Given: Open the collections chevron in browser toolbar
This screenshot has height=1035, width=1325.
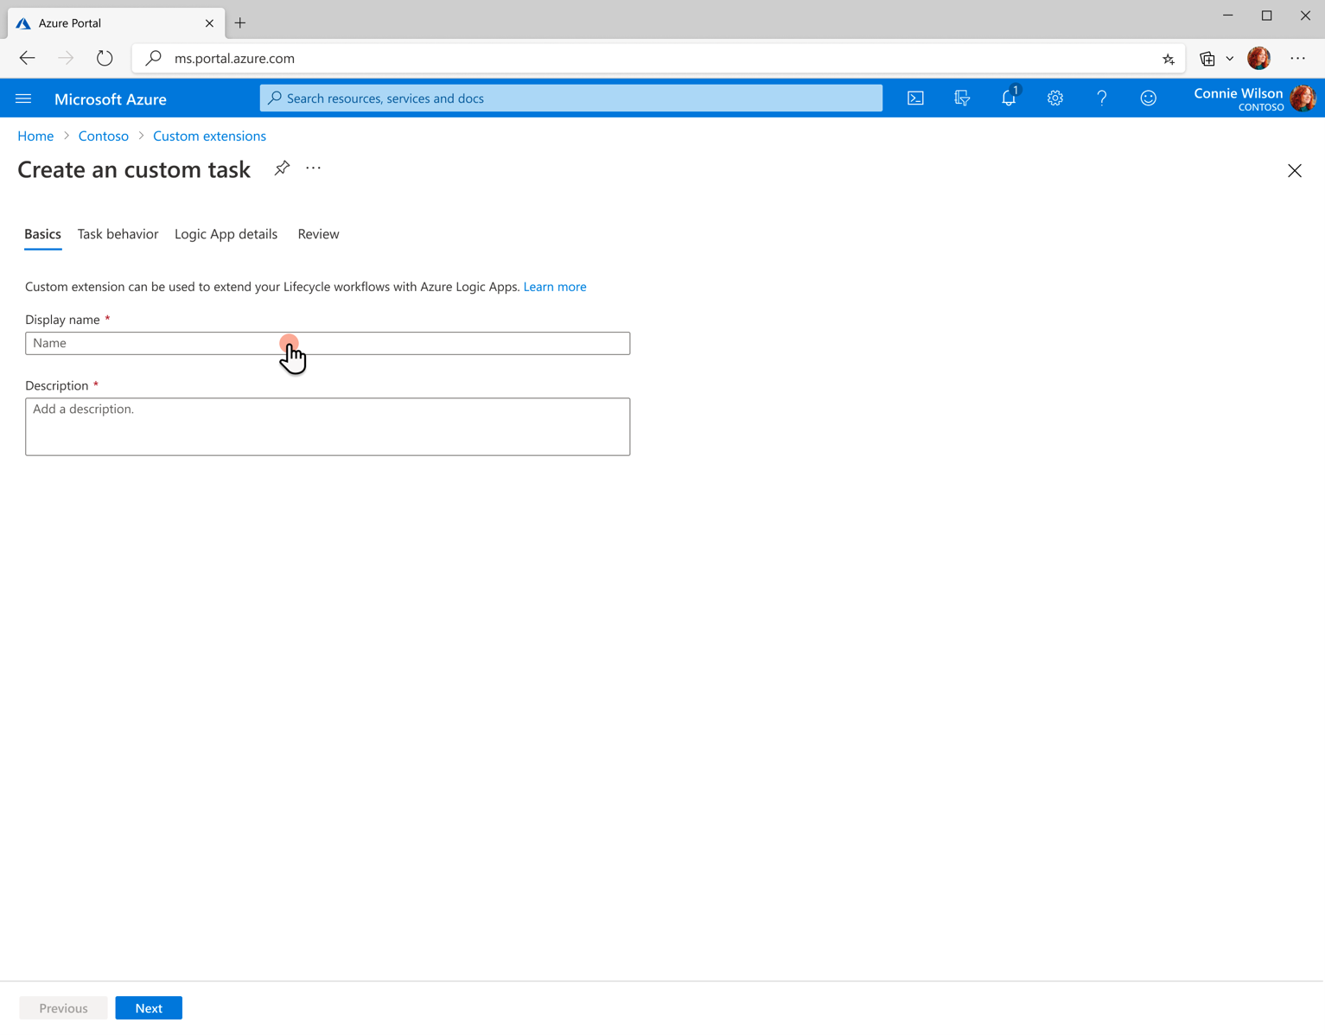Looking at the screenshot, I should [1231, 58].
